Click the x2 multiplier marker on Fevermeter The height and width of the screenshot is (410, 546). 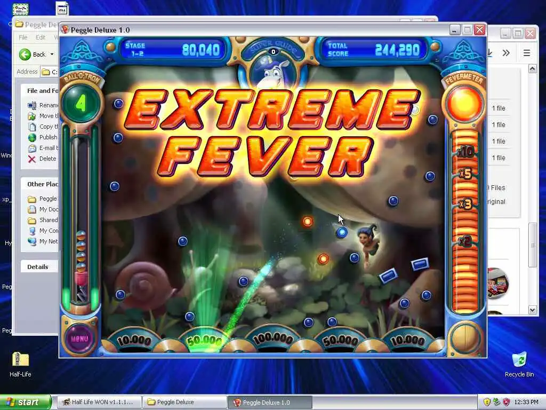click(465, 241)
